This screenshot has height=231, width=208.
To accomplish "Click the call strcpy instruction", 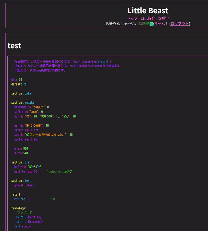I will 23,226.
